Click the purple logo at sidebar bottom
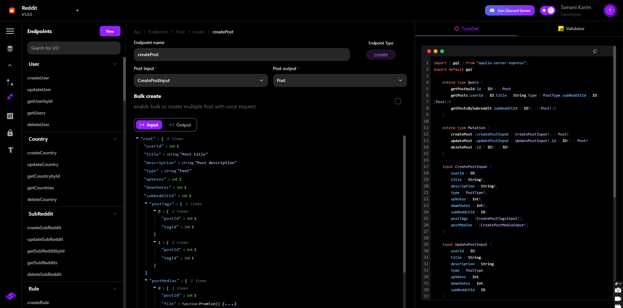 [10, 296]
